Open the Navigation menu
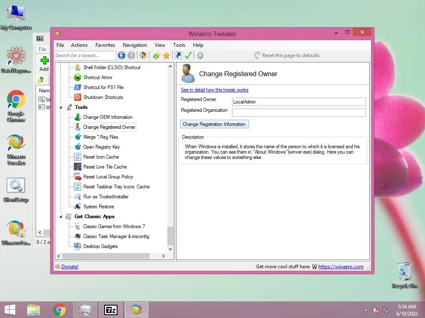The image size is (425, 318). pos(135,45)
